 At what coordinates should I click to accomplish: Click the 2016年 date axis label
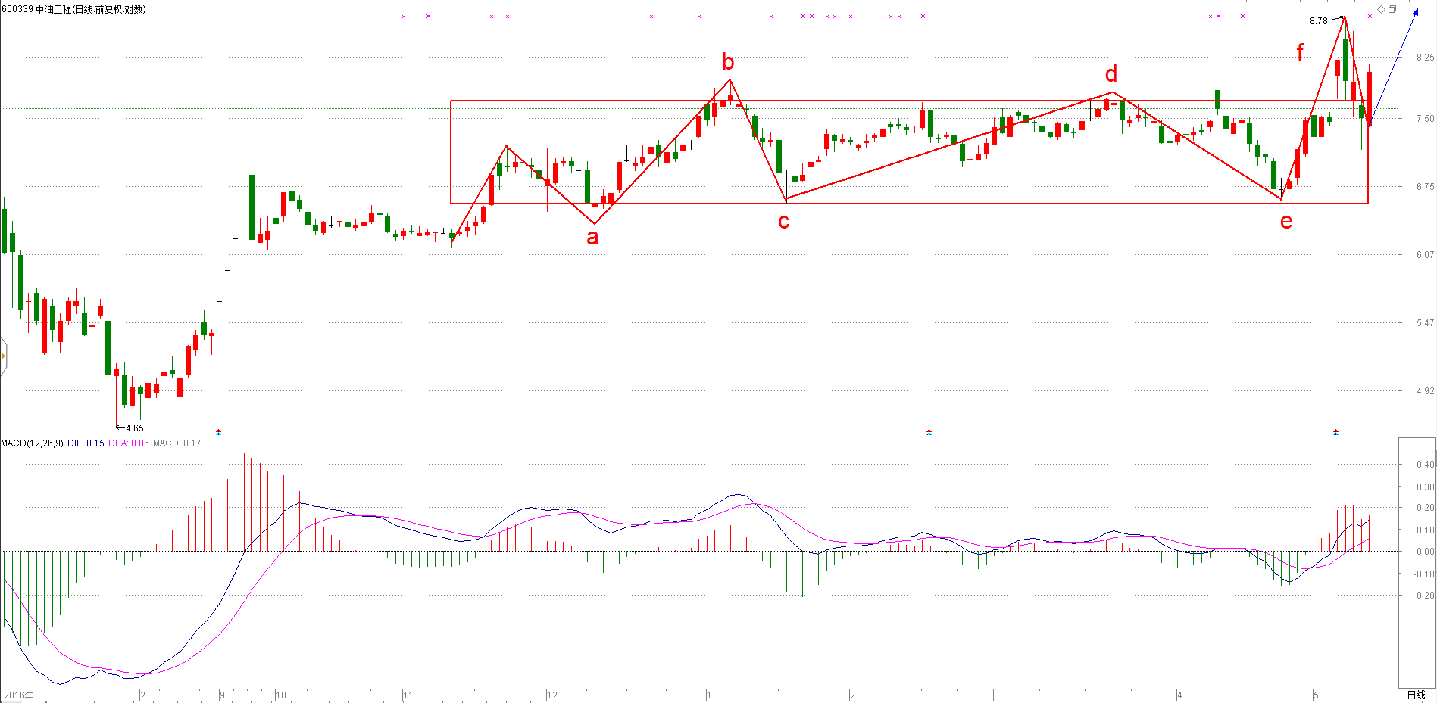[19, 695]
